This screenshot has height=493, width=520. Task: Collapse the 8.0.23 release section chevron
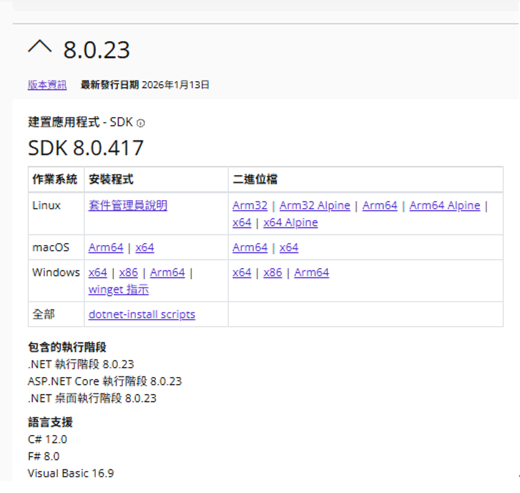coord(40,47)
